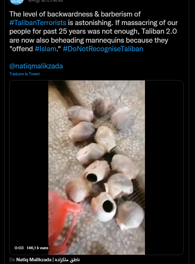
Task: Follow the #DoNotRecogniseTaliban hashtag link
Action: pyautogui.click(x=103, y=49)
